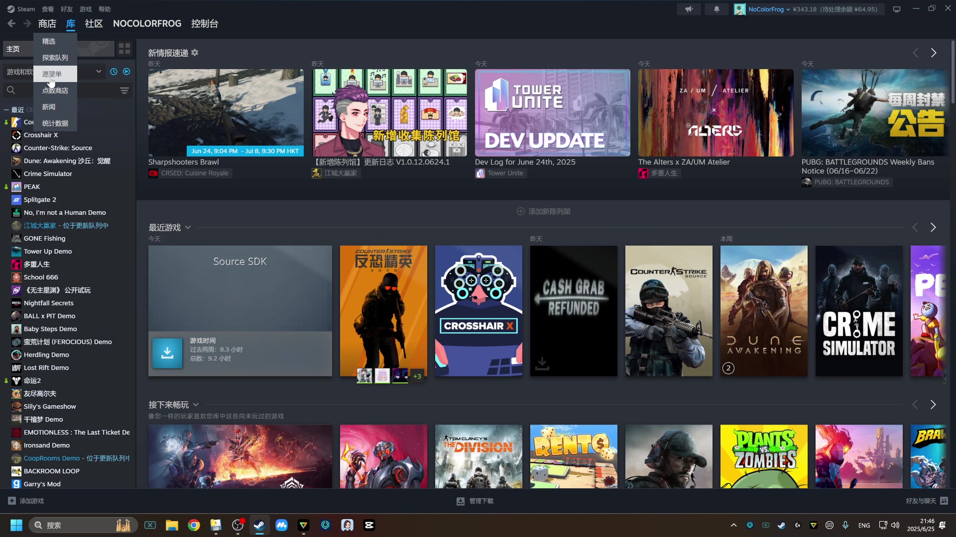Open PUBG: BATTLEGROUNDS game tag link
Image resolution: width=956 pixels, height=537 pixels.
pos(846,182)
